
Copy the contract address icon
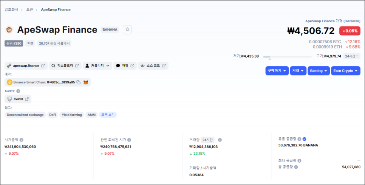[79, 82]
